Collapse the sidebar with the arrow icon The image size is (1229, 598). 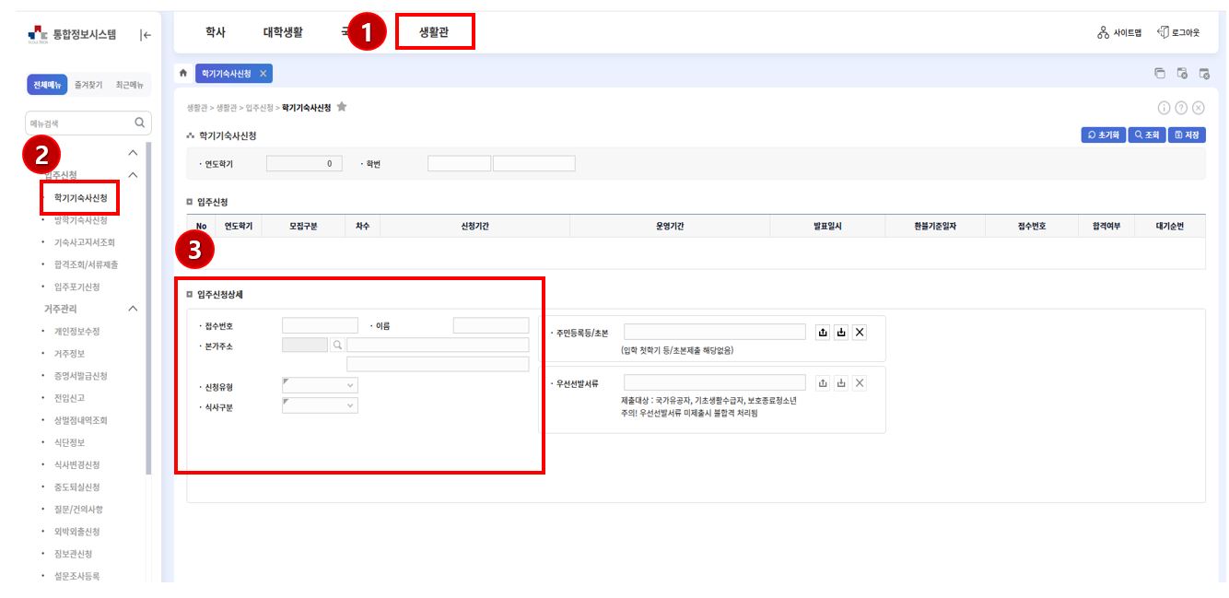[x=146, y=35]
